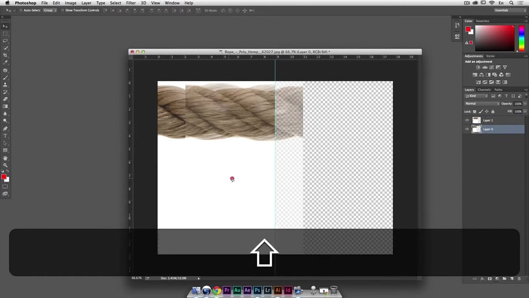The height and width of the screenshot is (298, 529).
Task: Switch to the Styles tab
Action: (x=490, y=56)
